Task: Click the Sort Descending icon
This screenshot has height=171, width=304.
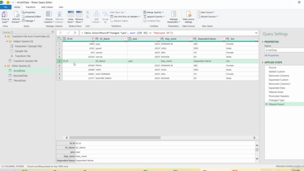Action: [87, 17]
